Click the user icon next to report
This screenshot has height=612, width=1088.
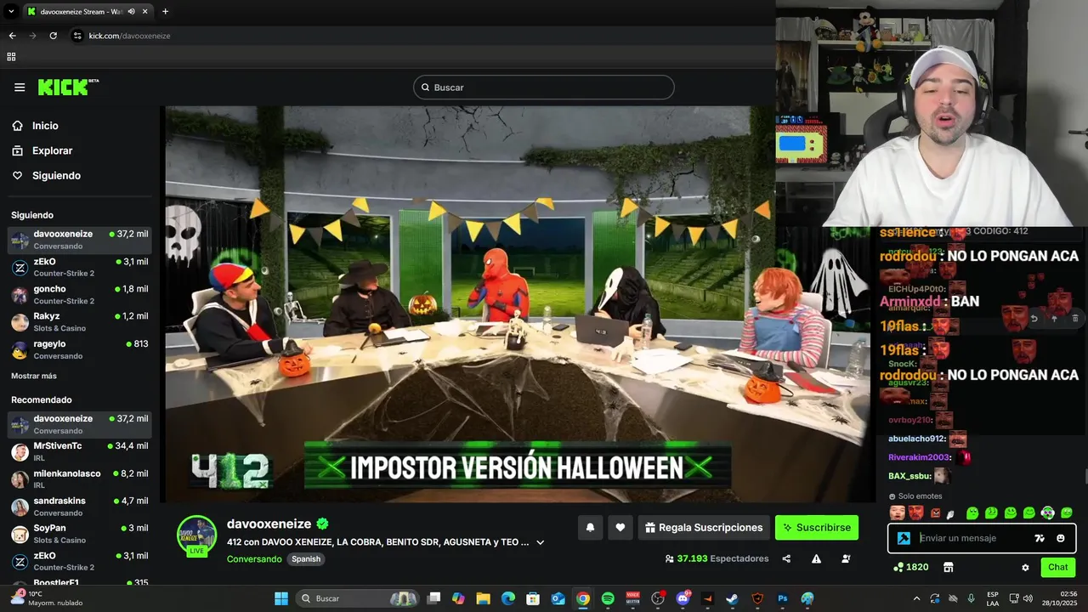(x=846, y=558)
